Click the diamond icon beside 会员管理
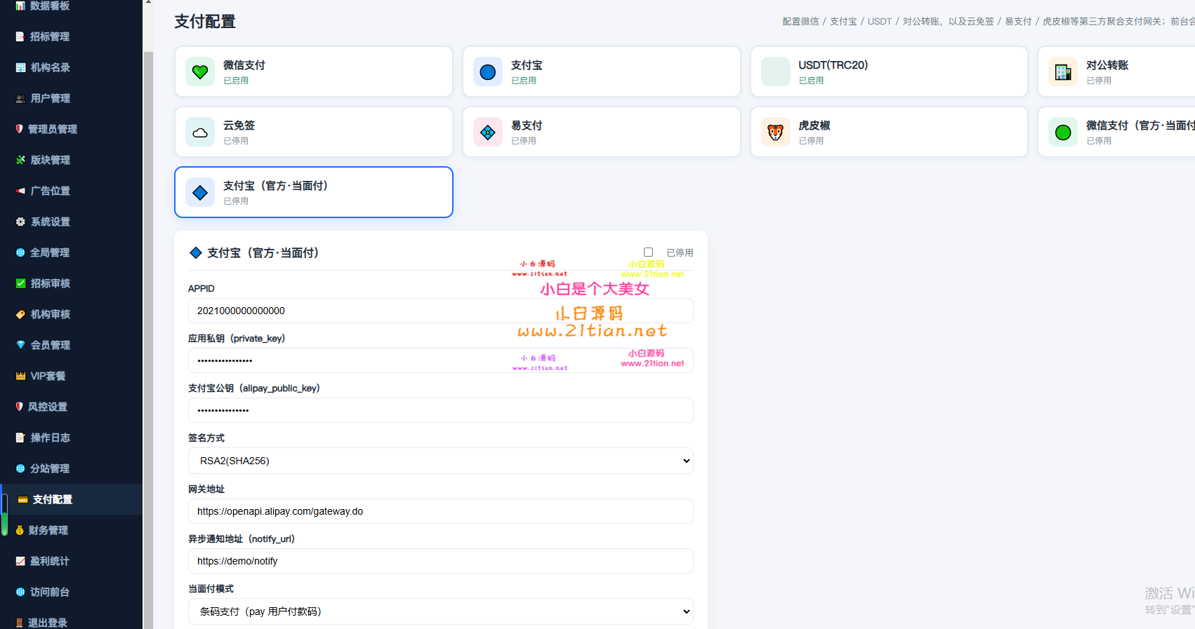The image size is (1195, 629). click(x=20, y=345)
